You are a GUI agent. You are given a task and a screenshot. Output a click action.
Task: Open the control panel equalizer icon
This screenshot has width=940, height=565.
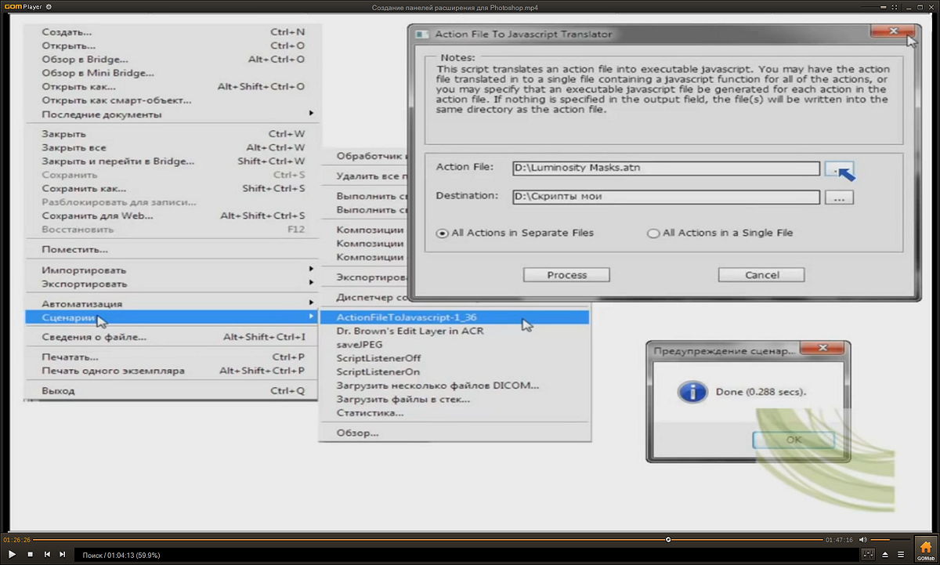click(x=868, y=555)
